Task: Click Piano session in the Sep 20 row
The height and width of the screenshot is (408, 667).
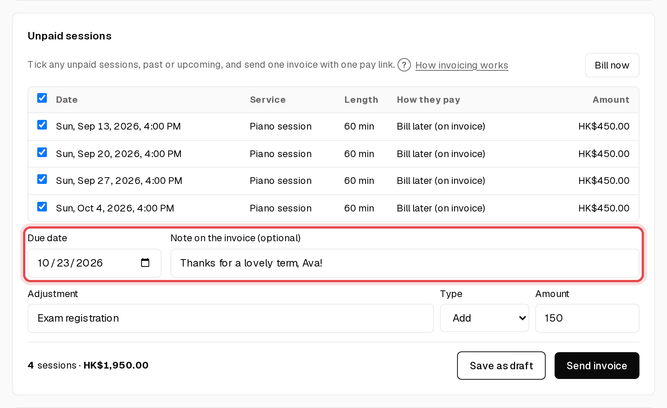Action: pos(281,154)
